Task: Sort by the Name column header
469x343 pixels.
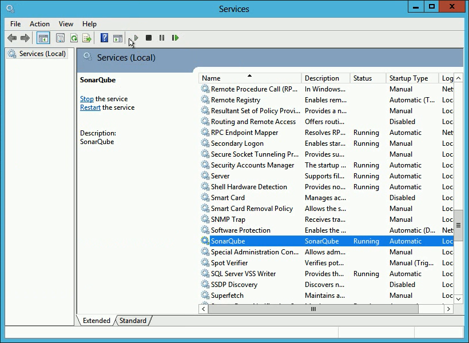Action: [x=250, y=78]
